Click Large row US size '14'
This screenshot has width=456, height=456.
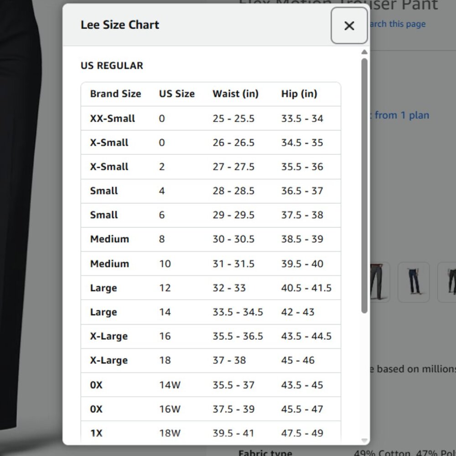tap(165, 312)
